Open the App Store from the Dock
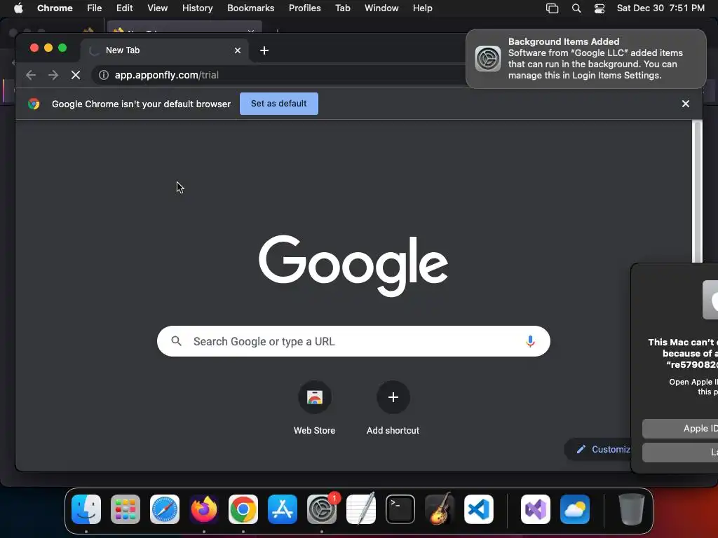The width and height of the screenshot is (718, 538). click(x=283, y=509)
